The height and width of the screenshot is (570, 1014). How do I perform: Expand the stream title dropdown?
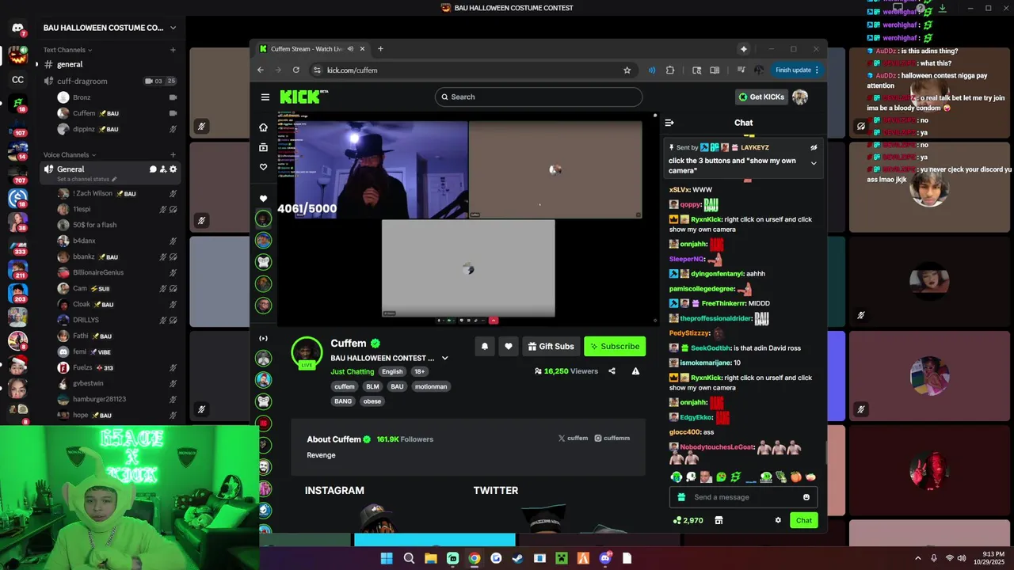(444, 358)
